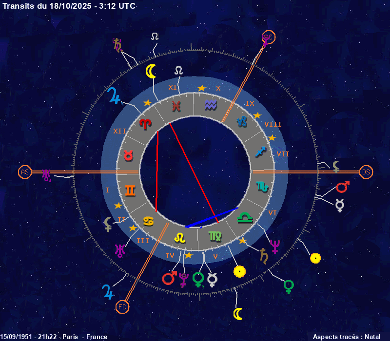Click the AS ascendant marker circle
The image size is (390, 341).
(24, 172)
